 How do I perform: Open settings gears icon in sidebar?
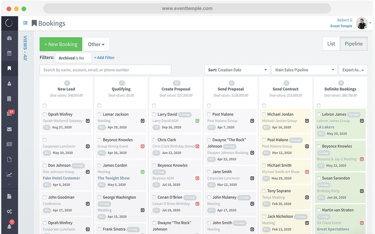pyautogui.click(x=9, y=211)
